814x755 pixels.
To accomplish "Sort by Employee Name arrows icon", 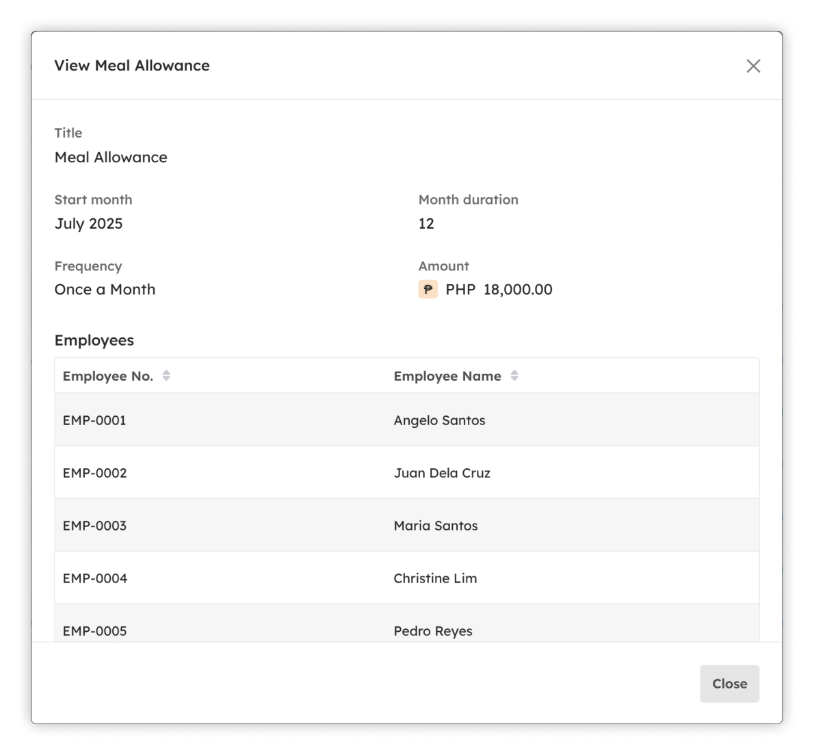I will (514, 375).
